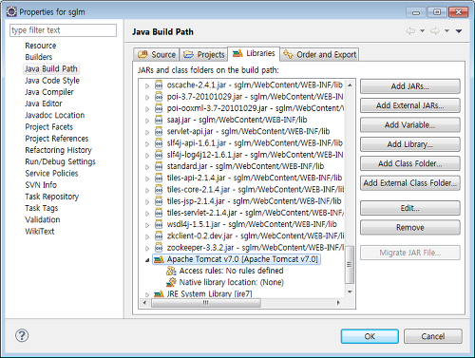Switch to the Source tab
475x358 pixels.
point(157,54)
